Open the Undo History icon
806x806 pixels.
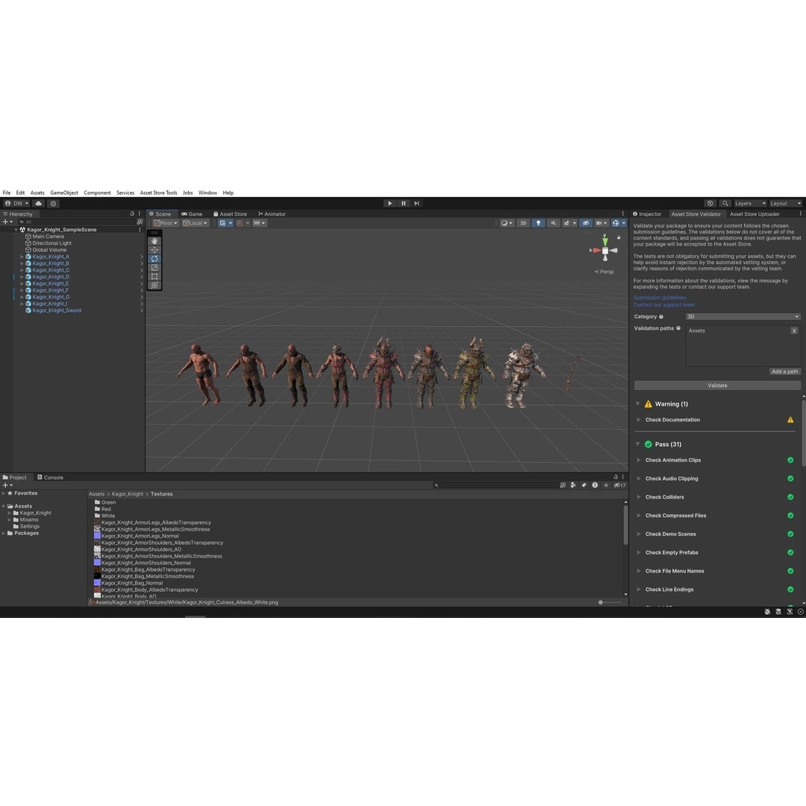tap(710, 203)
